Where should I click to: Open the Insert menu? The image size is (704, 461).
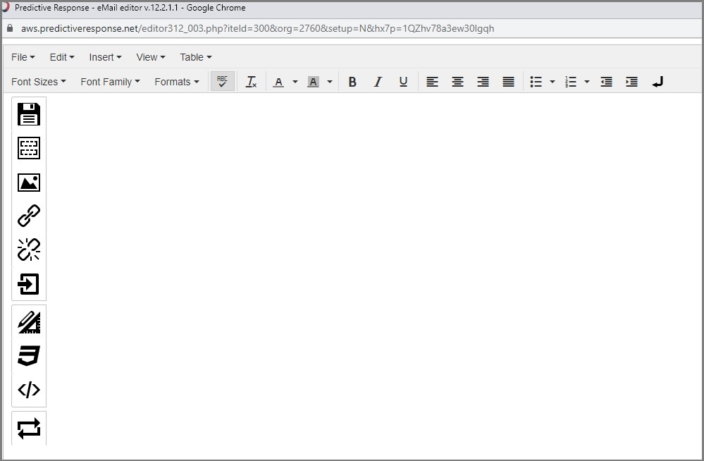[105, 57]
